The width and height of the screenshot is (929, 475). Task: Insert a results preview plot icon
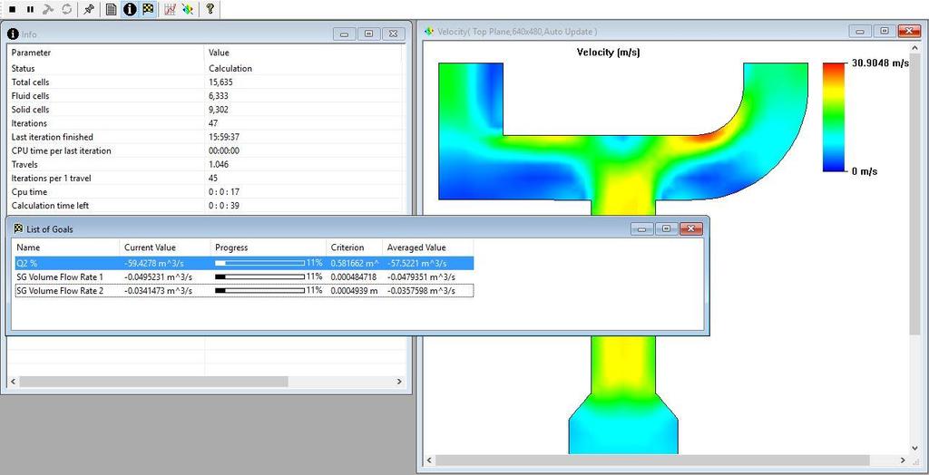[x=188, y=9]
